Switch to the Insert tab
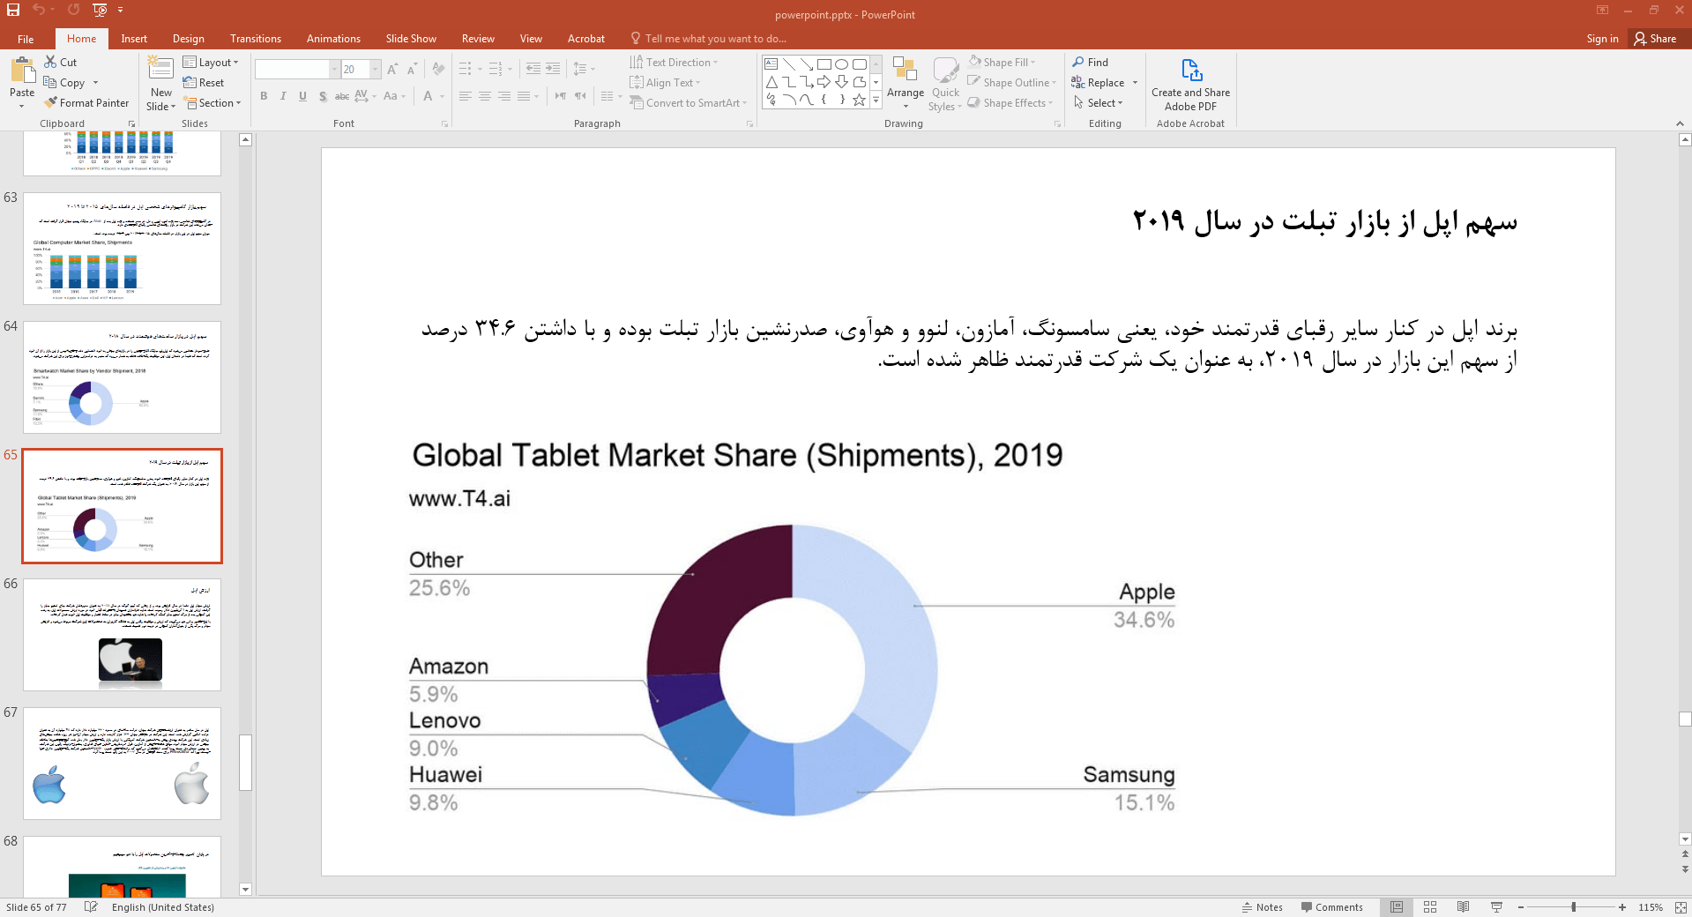The image size is (1692, 917). click(134, 39)
